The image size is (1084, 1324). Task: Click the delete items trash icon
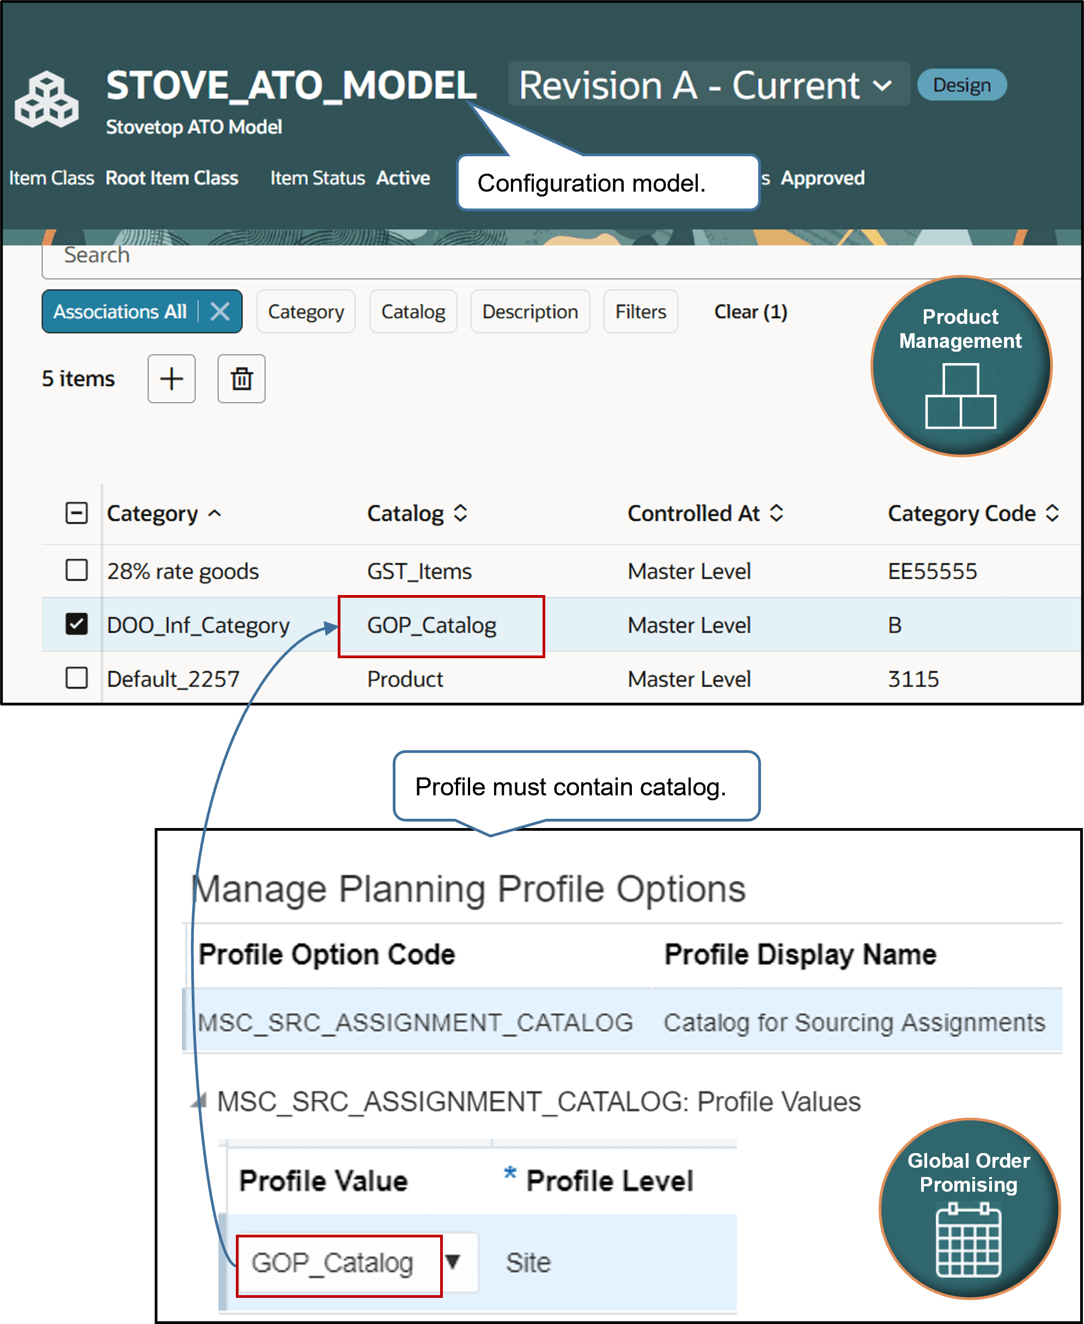(241, 379)
